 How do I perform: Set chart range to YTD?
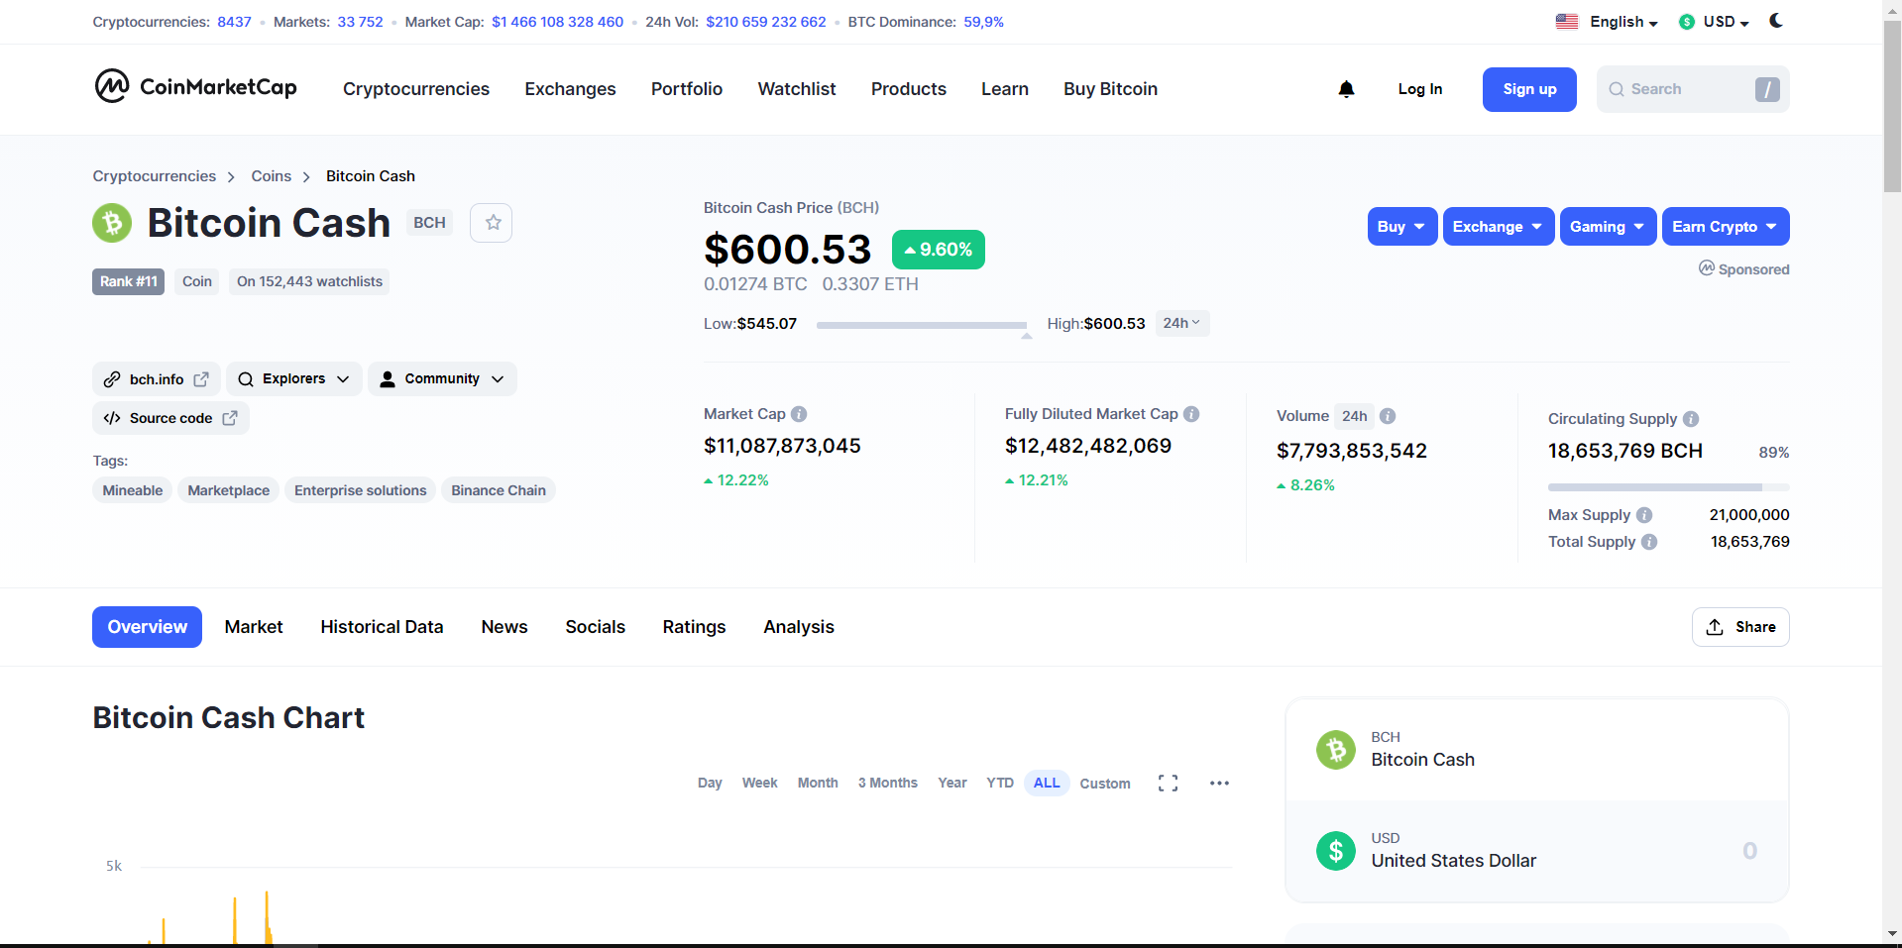(1000, 784)
